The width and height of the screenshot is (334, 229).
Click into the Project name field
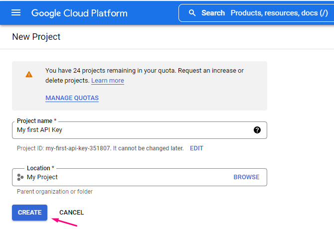(140, 130)
